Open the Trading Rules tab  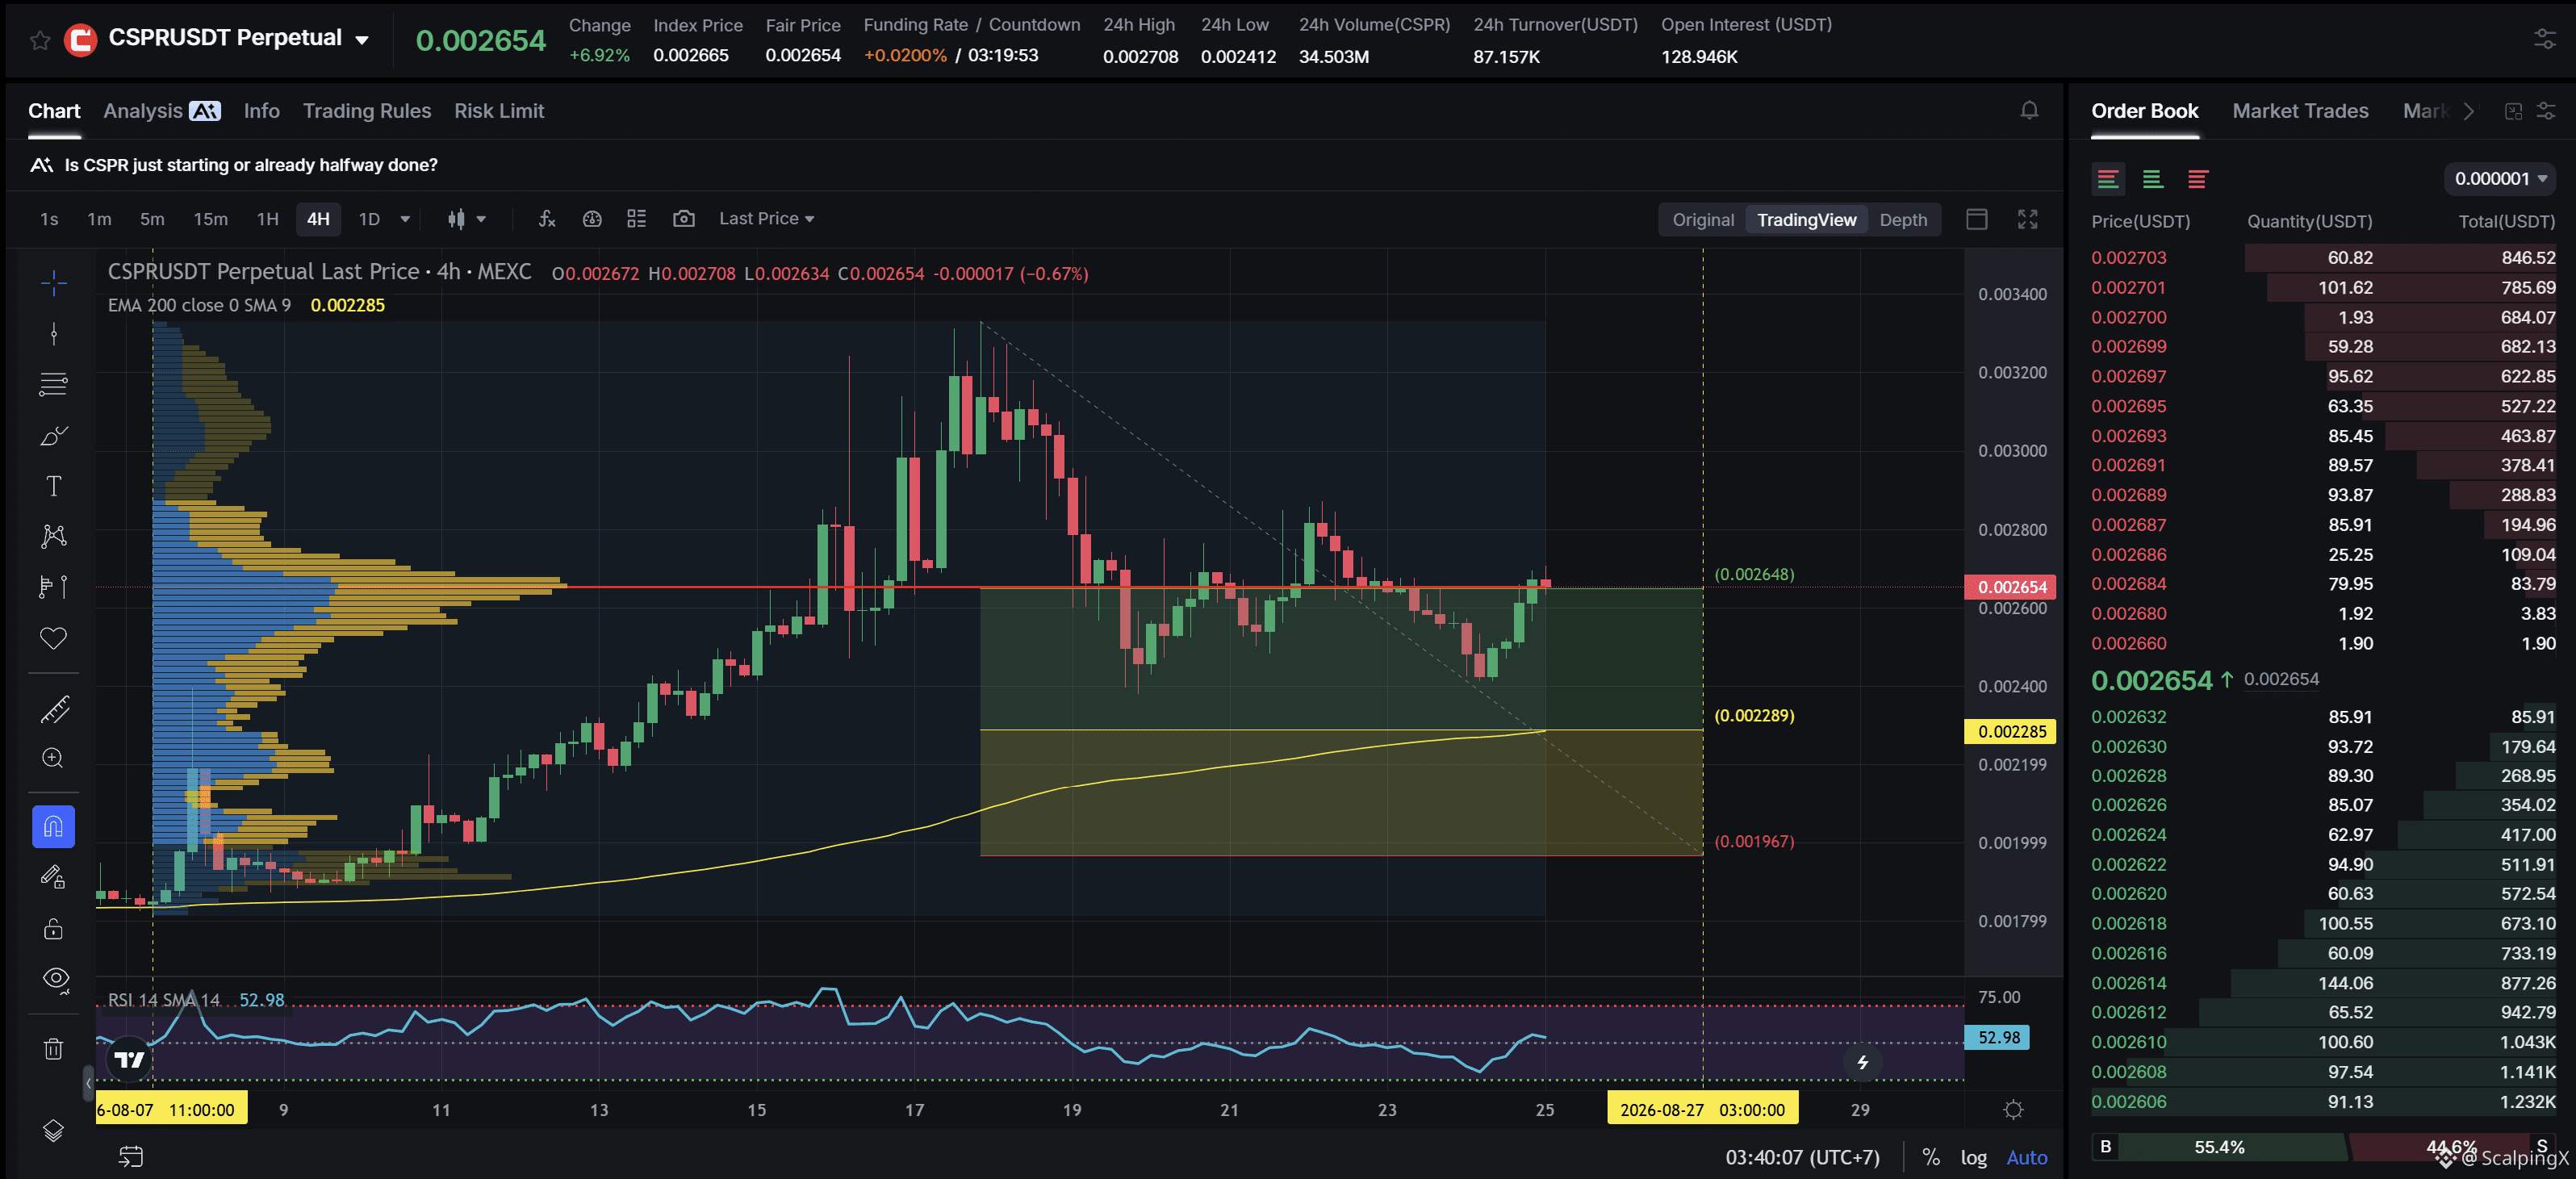pos(367,111)
